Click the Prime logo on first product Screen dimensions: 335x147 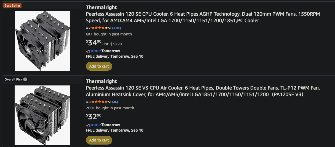[x=93, y=51]
